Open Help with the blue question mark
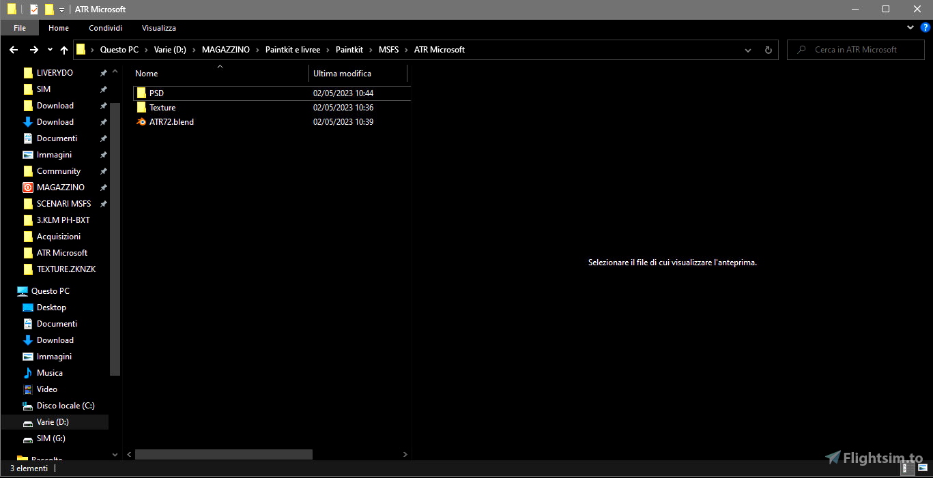The width and height of the screenshot is (933, 478). (x=925, y=27)
